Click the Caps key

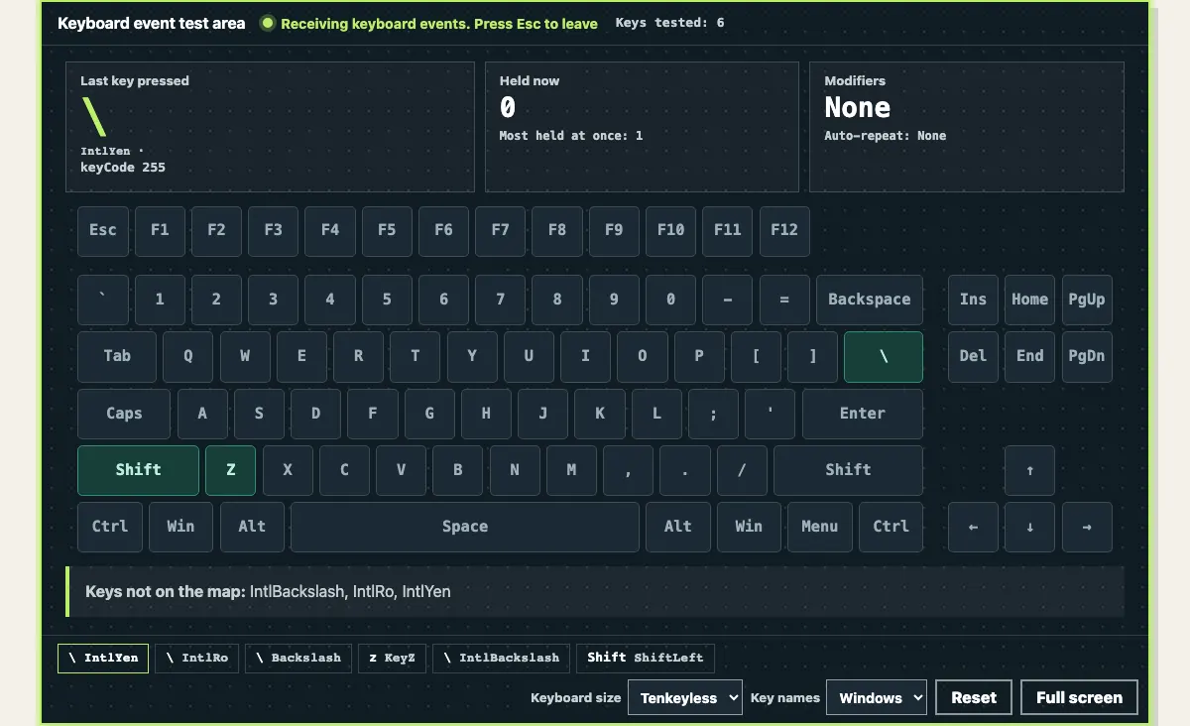pyautogui.click(x=124, y=414)
